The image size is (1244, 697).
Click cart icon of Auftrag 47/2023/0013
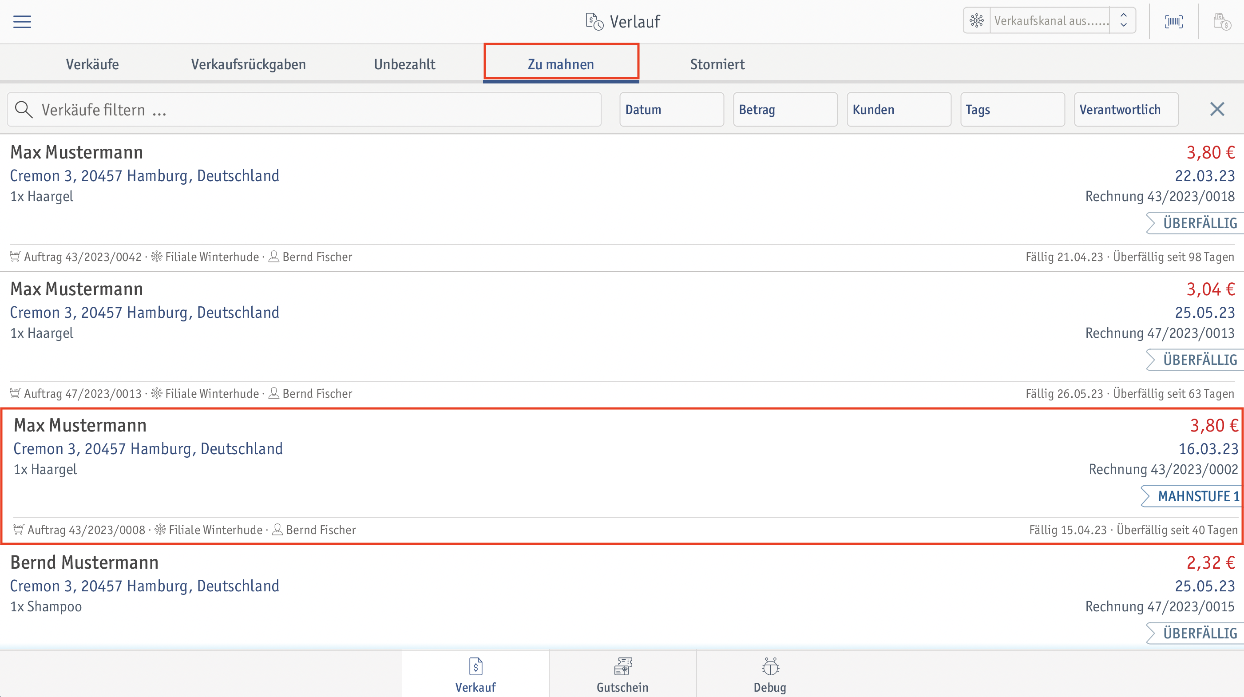pos(16,393)
